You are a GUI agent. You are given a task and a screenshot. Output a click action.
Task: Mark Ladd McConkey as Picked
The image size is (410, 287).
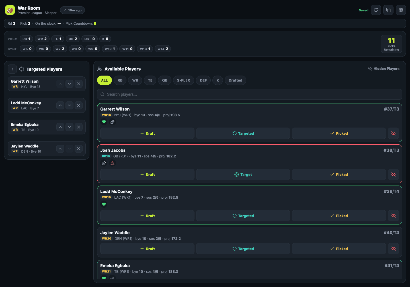pyautogui.click(x=339, y=216)
